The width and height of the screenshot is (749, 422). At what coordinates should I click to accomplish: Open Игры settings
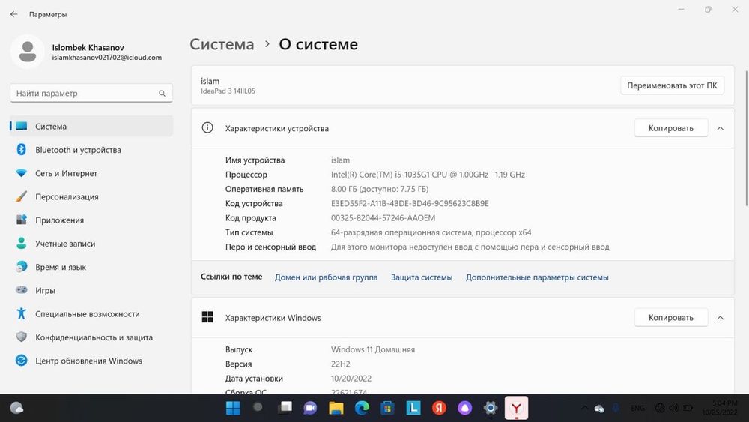coord(91,290)
